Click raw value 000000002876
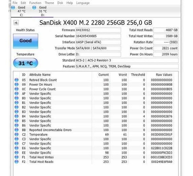This screenshot has width=193, height=176. [162, 116]
